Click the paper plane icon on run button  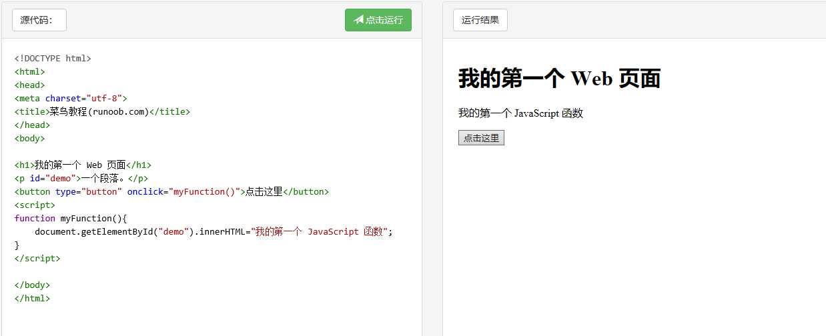point(358,20)
